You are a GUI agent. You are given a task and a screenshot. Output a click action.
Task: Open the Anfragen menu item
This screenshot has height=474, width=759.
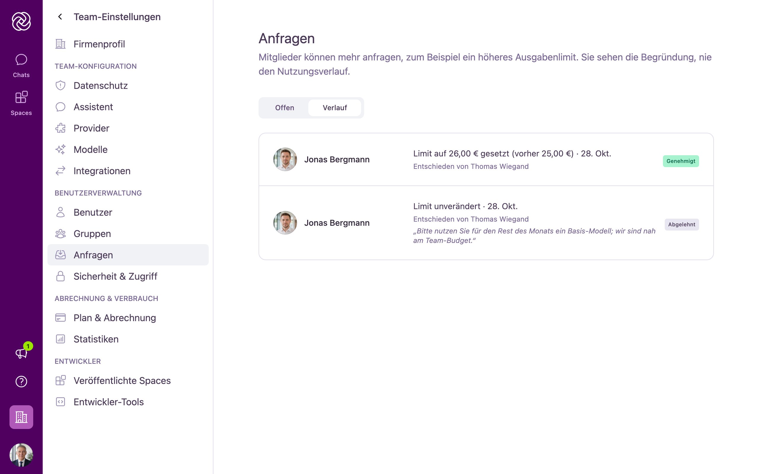128,255
